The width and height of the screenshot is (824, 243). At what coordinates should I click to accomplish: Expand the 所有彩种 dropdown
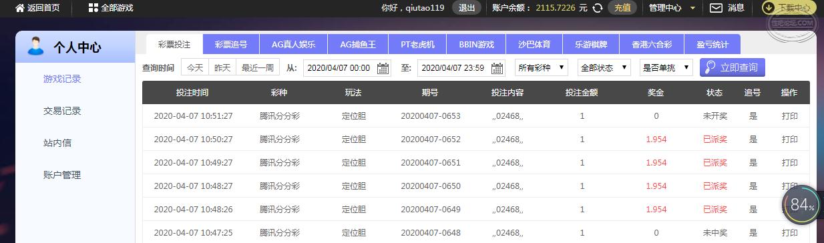click(542, 67)
